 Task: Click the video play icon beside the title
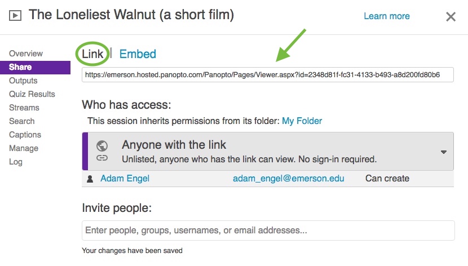15,15
